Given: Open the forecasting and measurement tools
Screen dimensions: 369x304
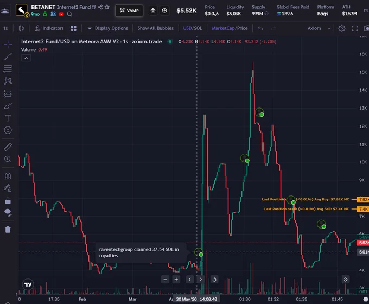Looking at the screenshot, I should click(8, 93).
